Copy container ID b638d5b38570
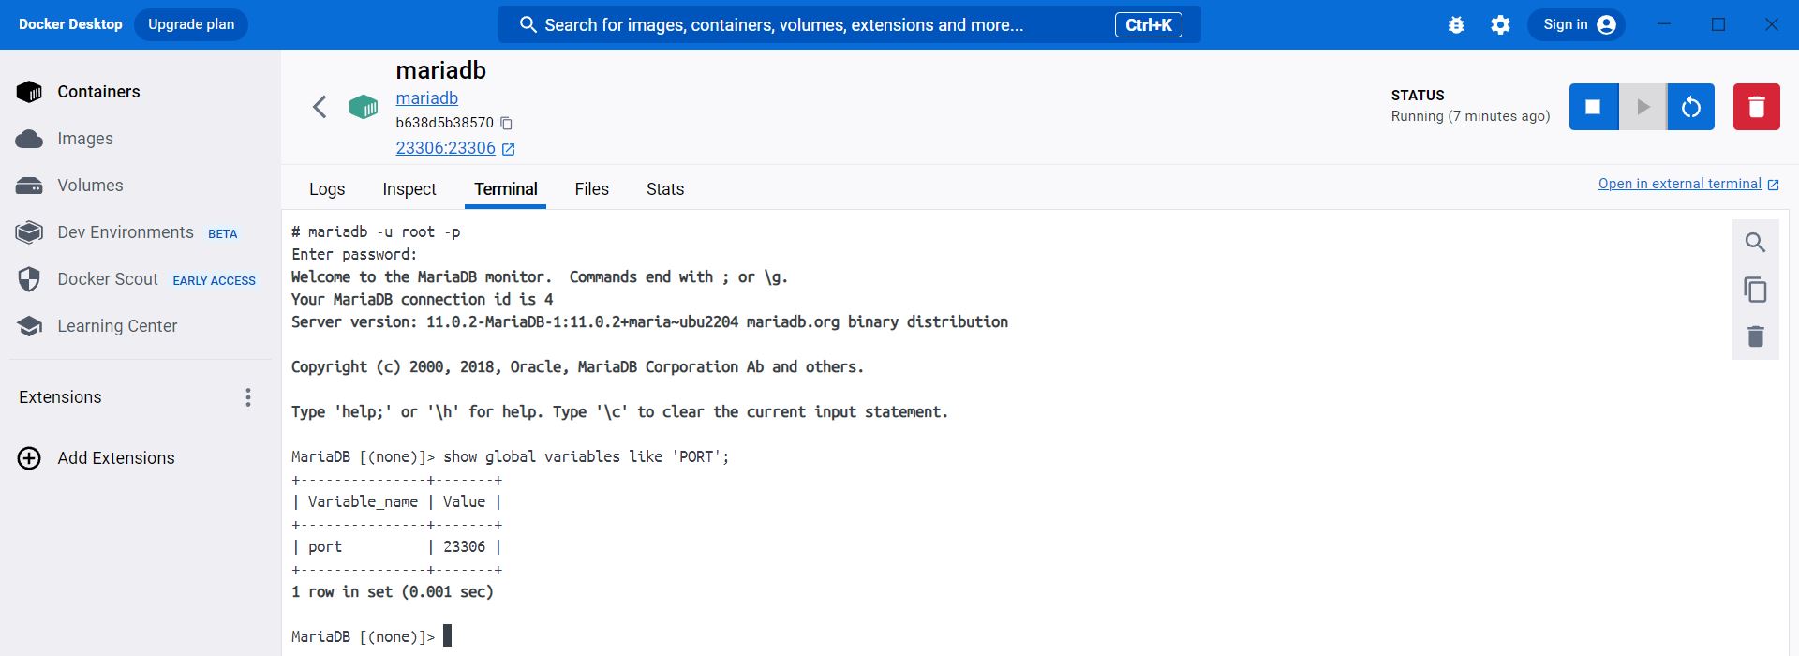1799x656 pixels. click(507, 123)
